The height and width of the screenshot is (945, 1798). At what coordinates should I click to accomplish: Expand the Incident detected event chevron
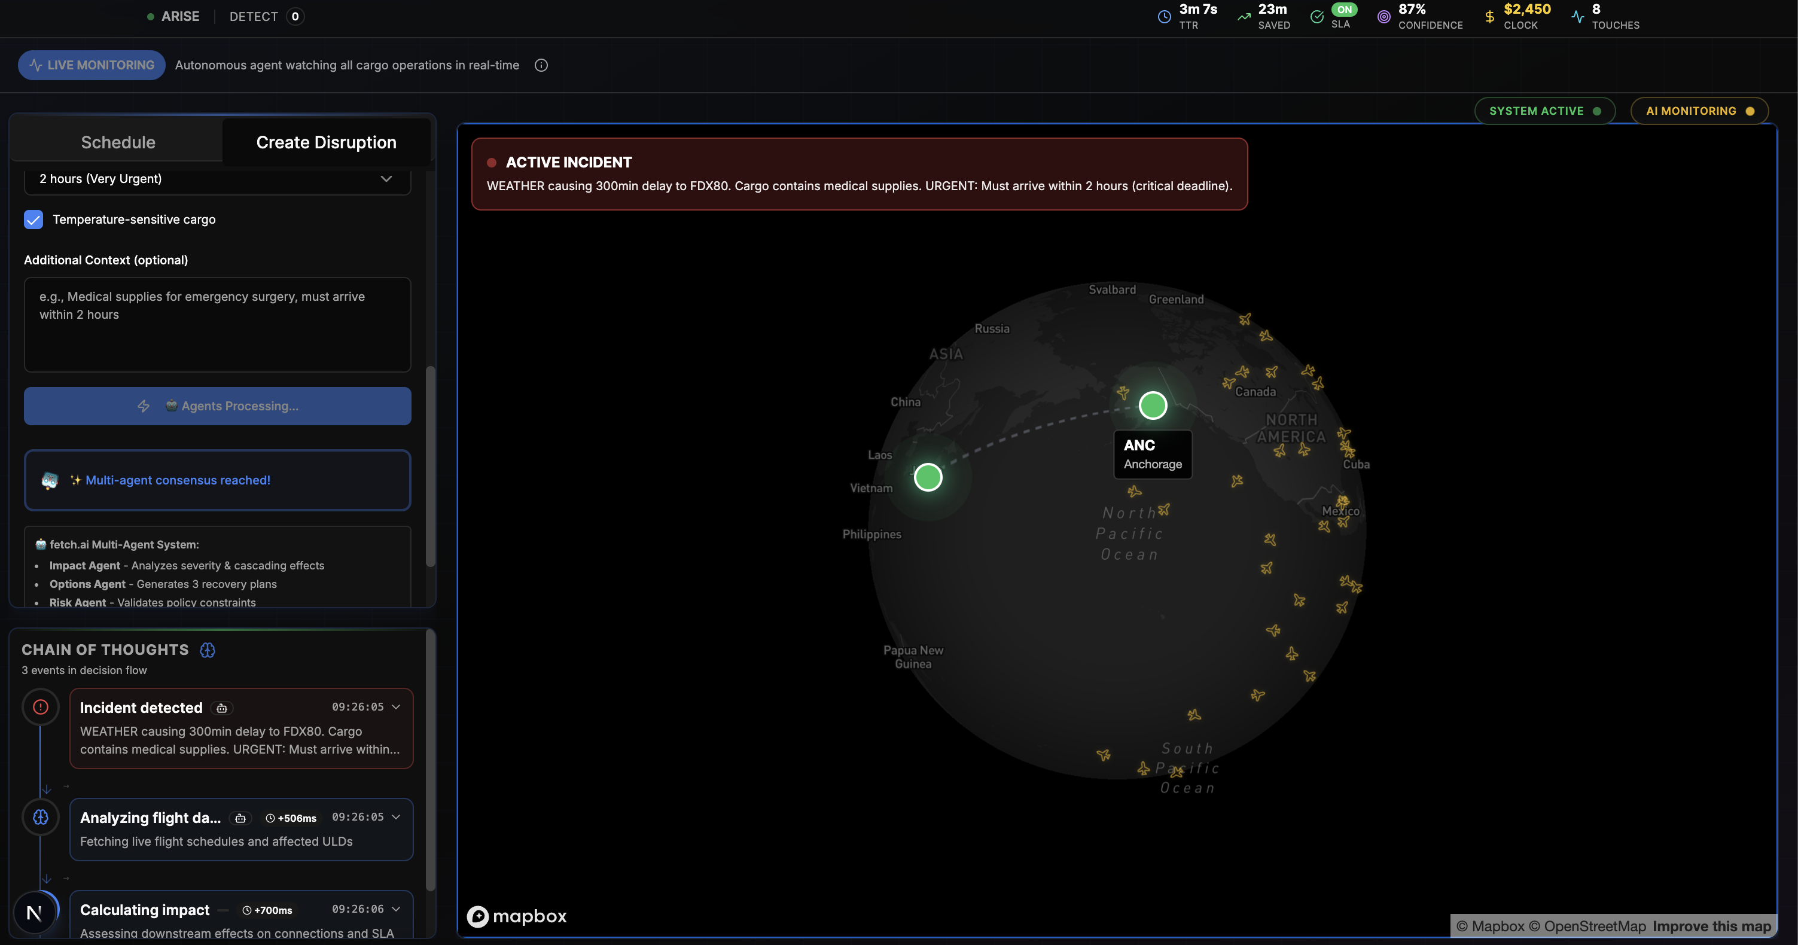point(396,707)
